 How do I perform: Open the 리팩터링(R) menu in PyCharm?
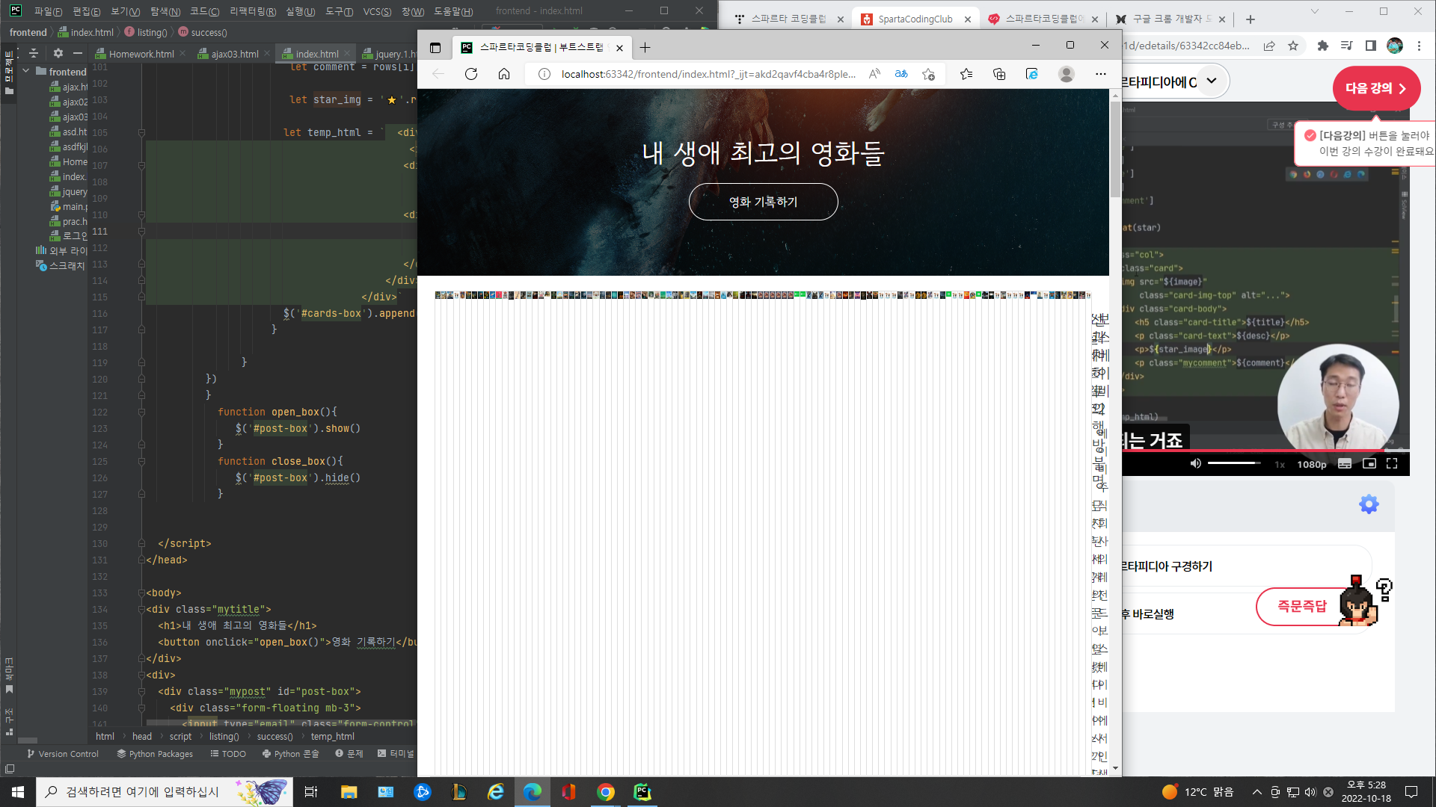click(253, 11)
